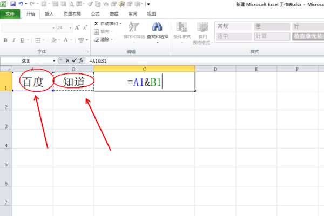Apply the Good (好) cell style
This screenshot has width=324, height=216.
[308, 26]
